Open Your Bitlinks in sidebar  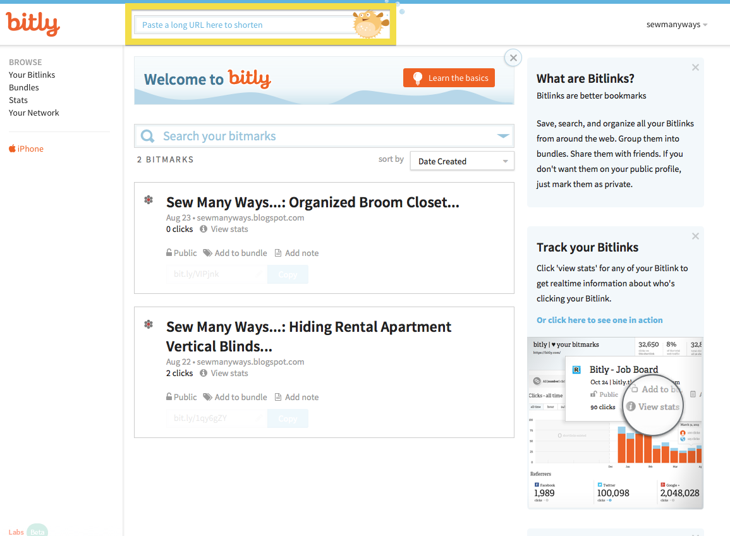[x=32, y=75]
